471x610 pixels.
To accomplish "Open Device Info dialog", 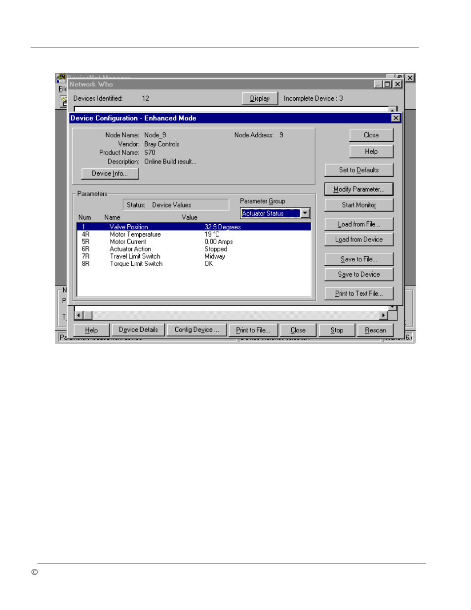I will click(x=110, y=173).
